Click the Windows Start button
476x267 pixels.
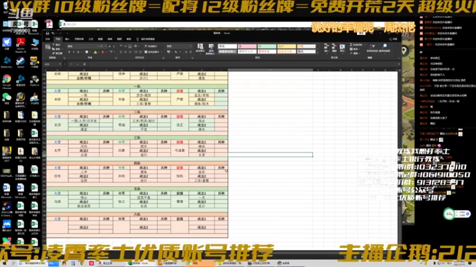coord(4,263)
